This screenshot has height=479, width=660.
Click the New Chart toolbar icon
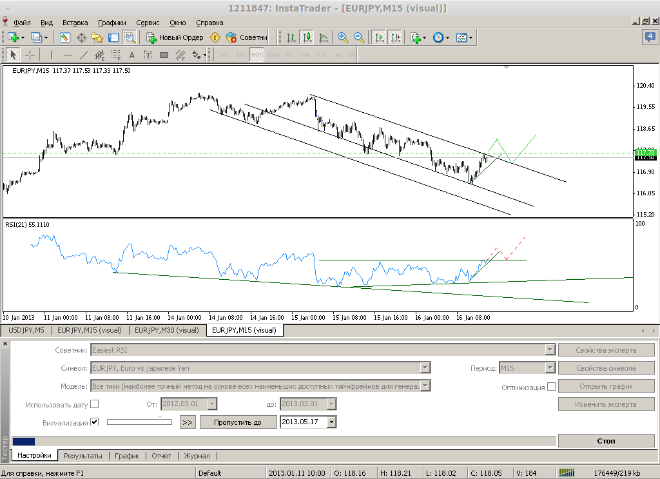tap(13, 37)
